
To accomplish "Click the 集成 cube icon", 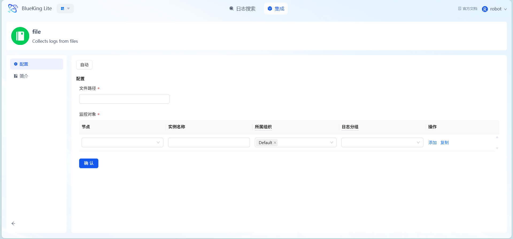I will point(270,9).
